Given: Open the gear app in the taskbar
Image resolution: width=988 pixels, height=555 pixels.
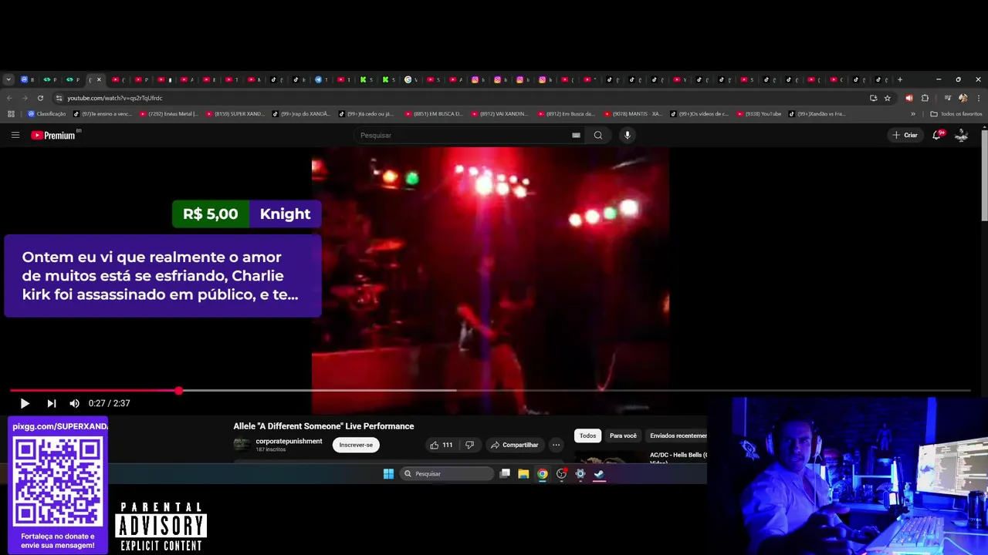Looking at the screenshot, I should pos(580,473).
